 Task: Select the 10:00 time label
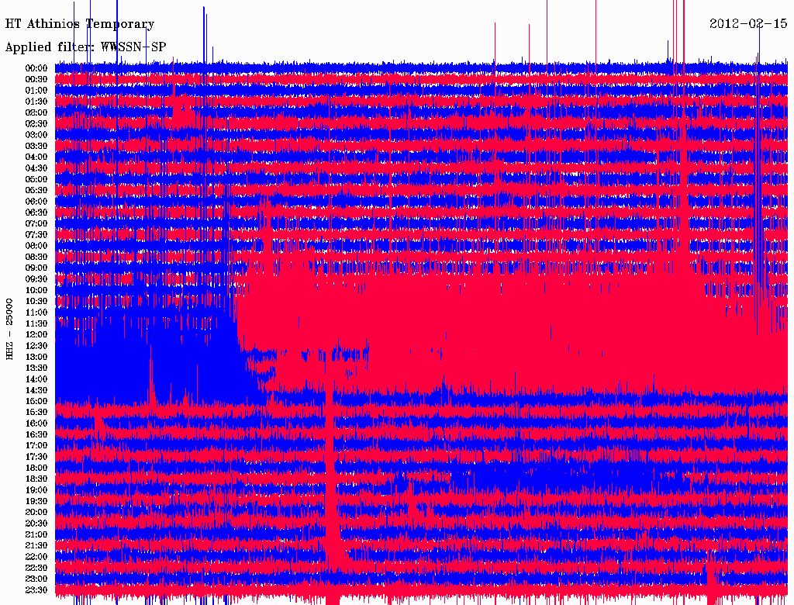pyautogui.click(x=36, y=290)
